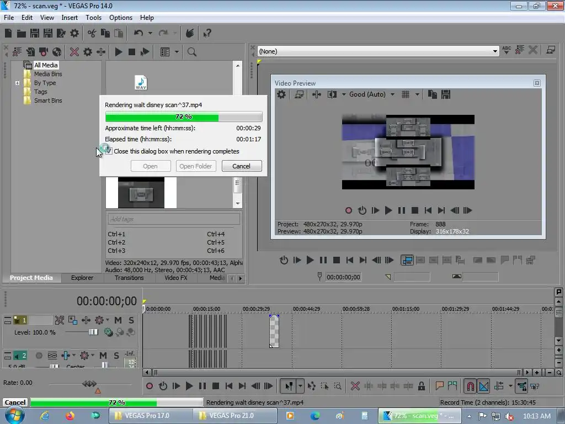Click track 1 Level slider handle

93,332
